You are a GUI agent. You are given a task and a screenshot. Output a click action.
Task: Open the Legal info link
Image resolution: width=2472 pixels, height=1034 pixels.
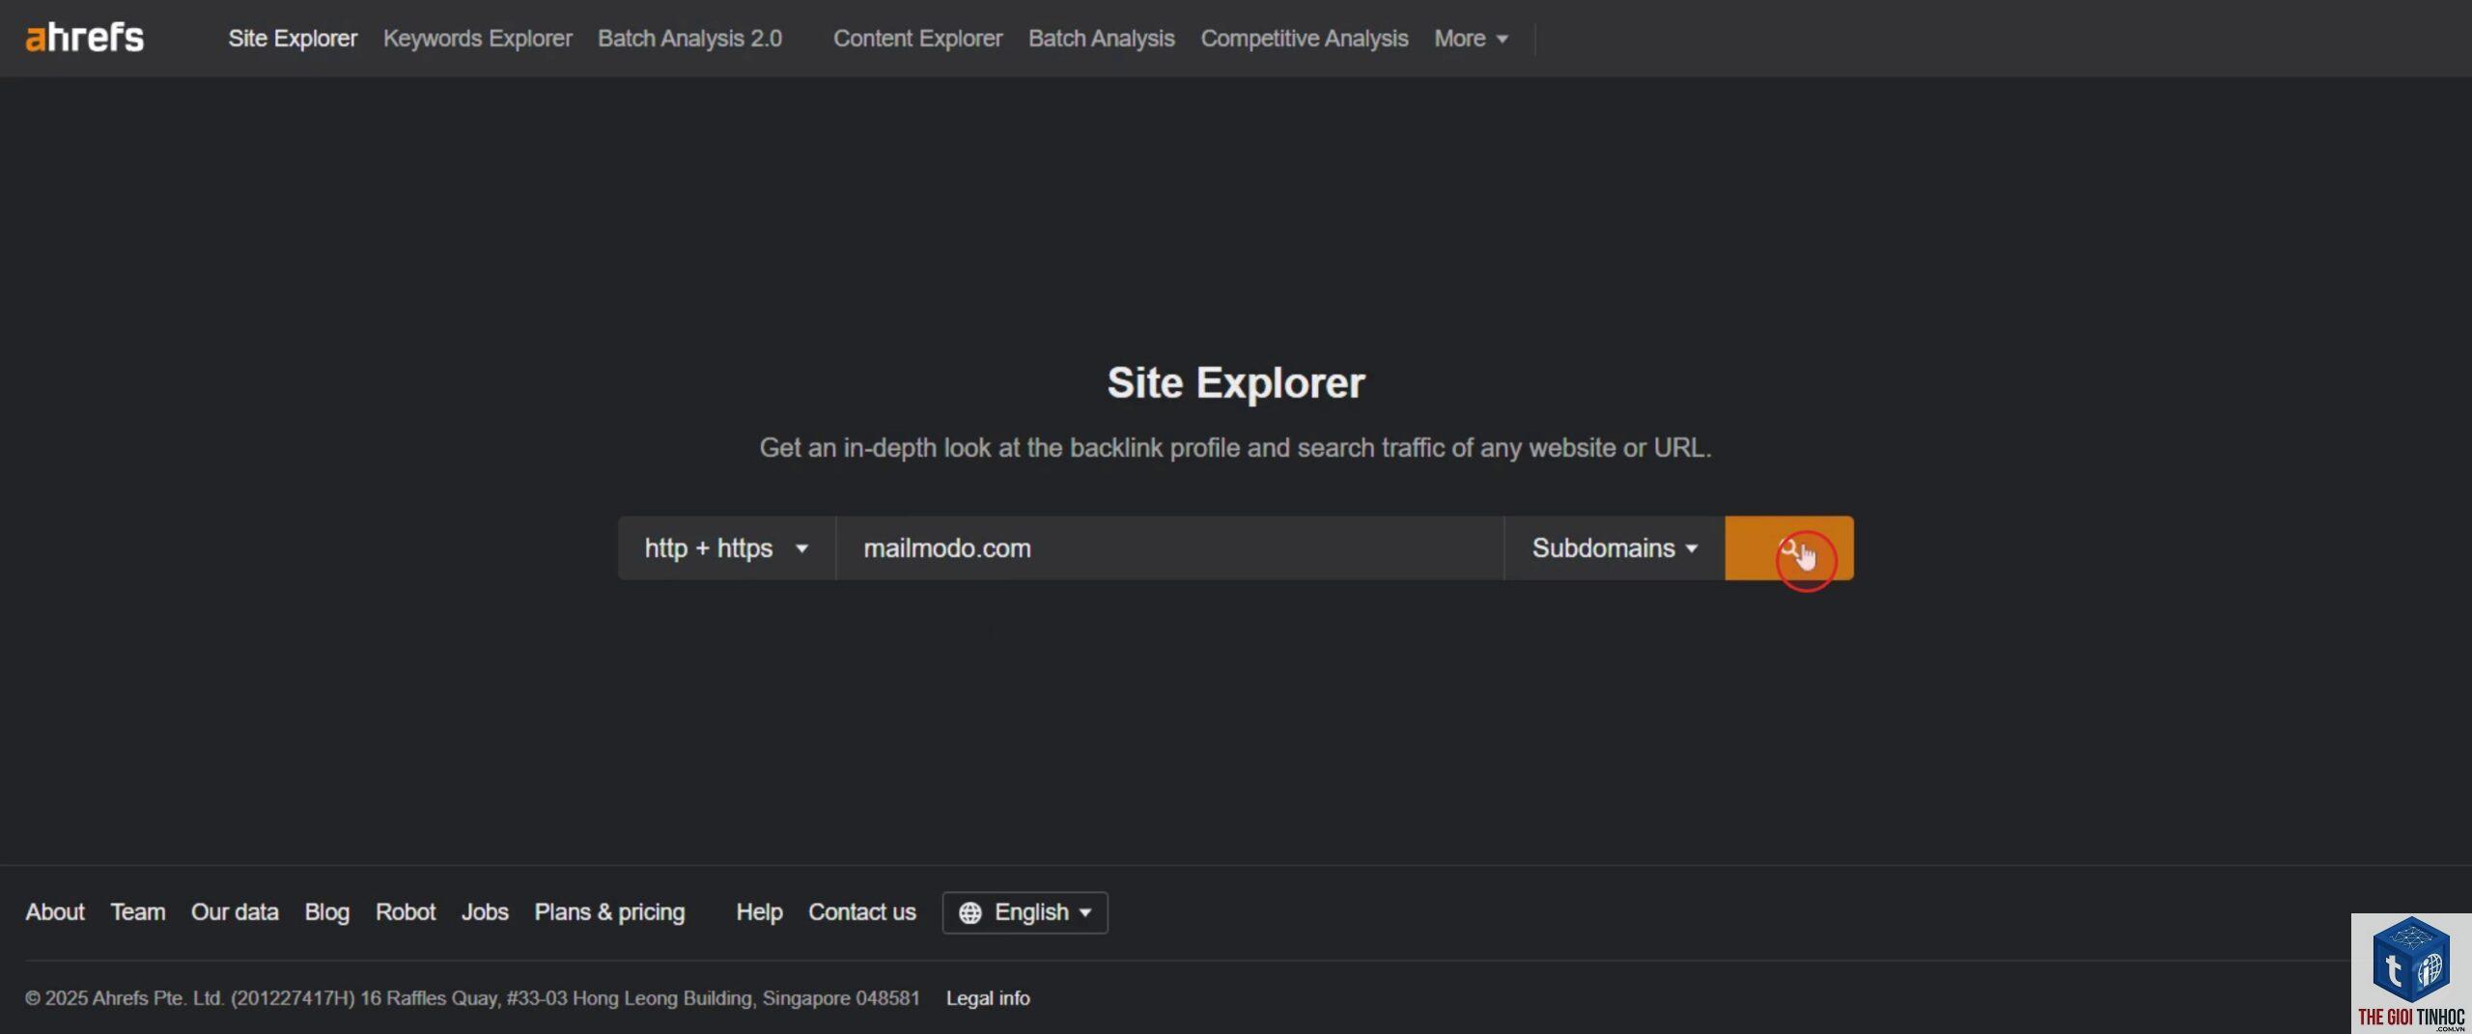tap(988, 998)
